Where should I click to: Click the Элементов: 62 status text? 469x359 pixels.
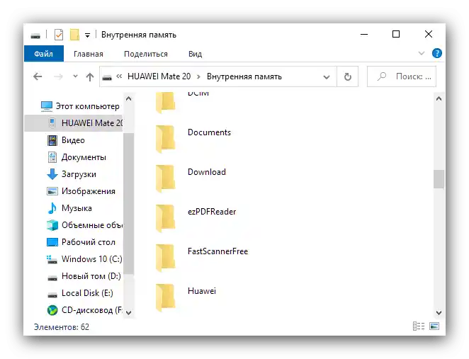click(62, 327)
